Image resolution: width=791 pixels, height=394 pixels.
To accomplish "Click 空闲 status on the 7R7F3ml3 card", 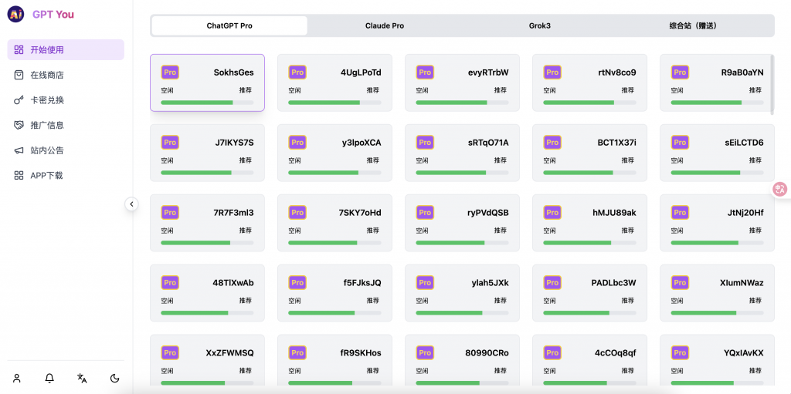I will point(167,231).
